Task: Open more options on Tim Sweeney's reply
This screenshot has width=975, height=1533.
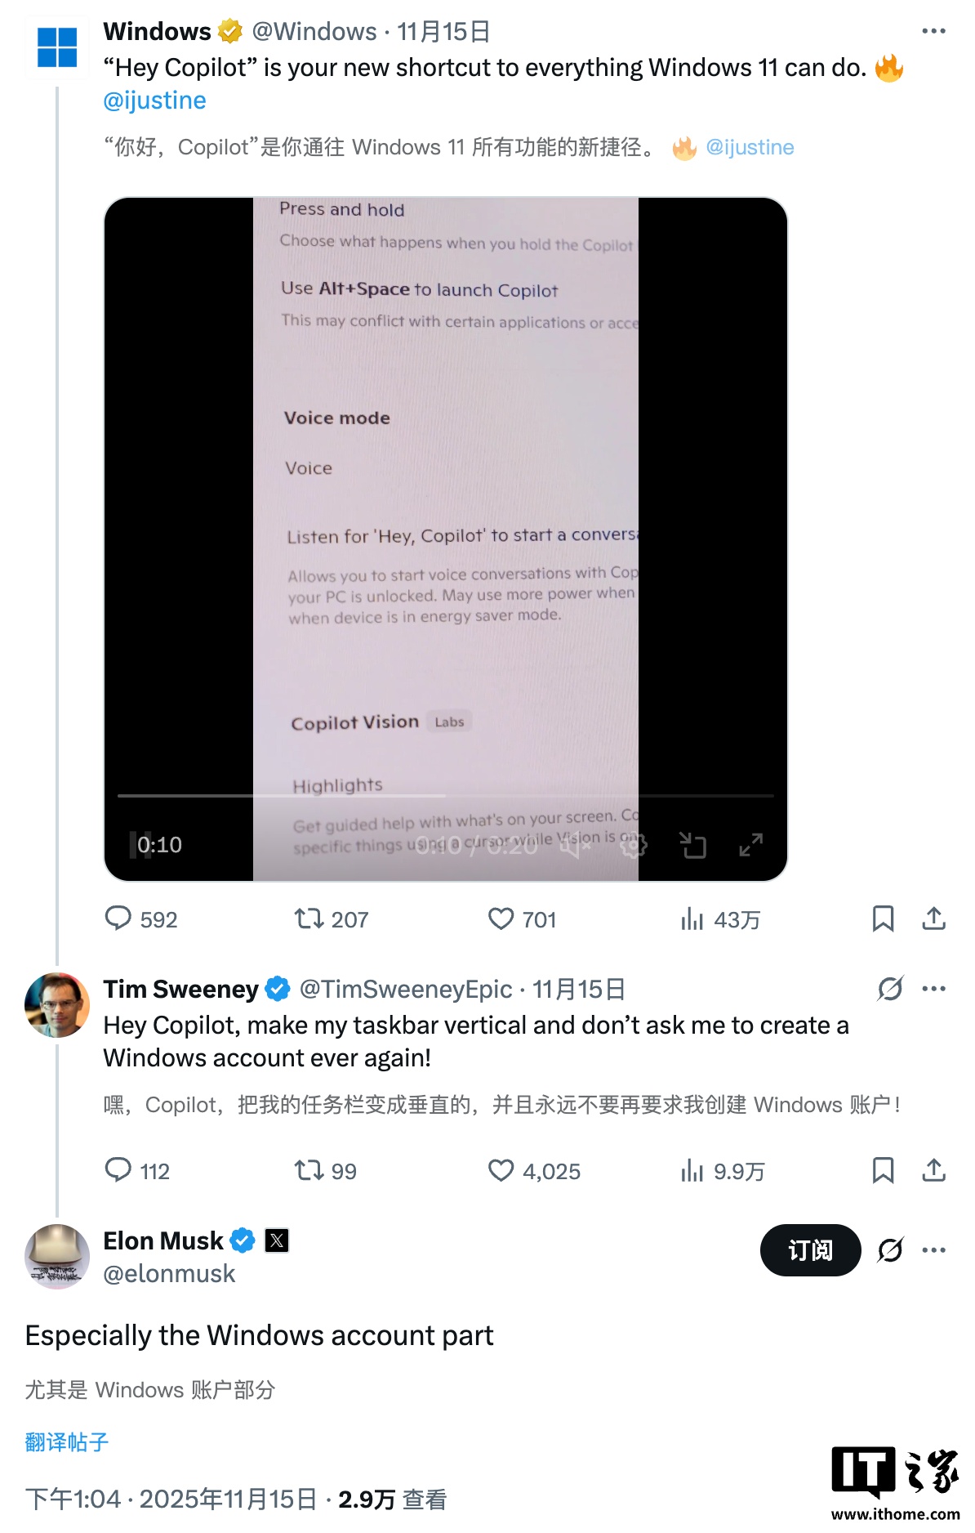Action: (x=933, y=989)
